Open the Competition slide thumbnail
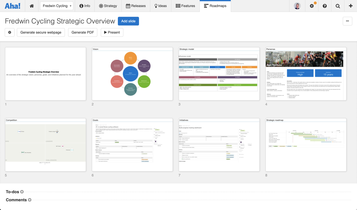 45,145
